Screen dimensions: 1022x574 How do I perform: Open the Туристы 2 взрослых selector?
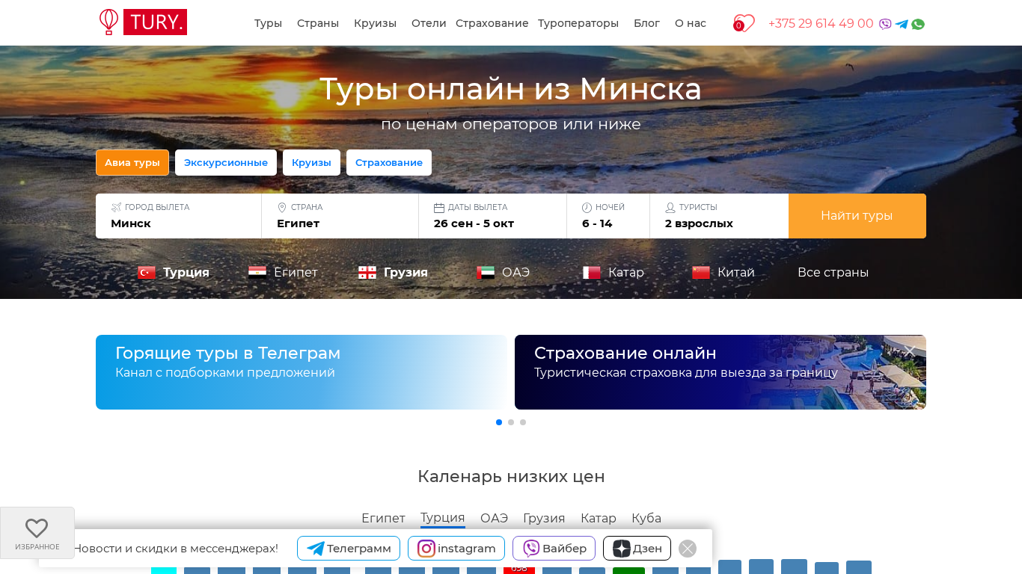pyautogui.click(x=719, y=216)
